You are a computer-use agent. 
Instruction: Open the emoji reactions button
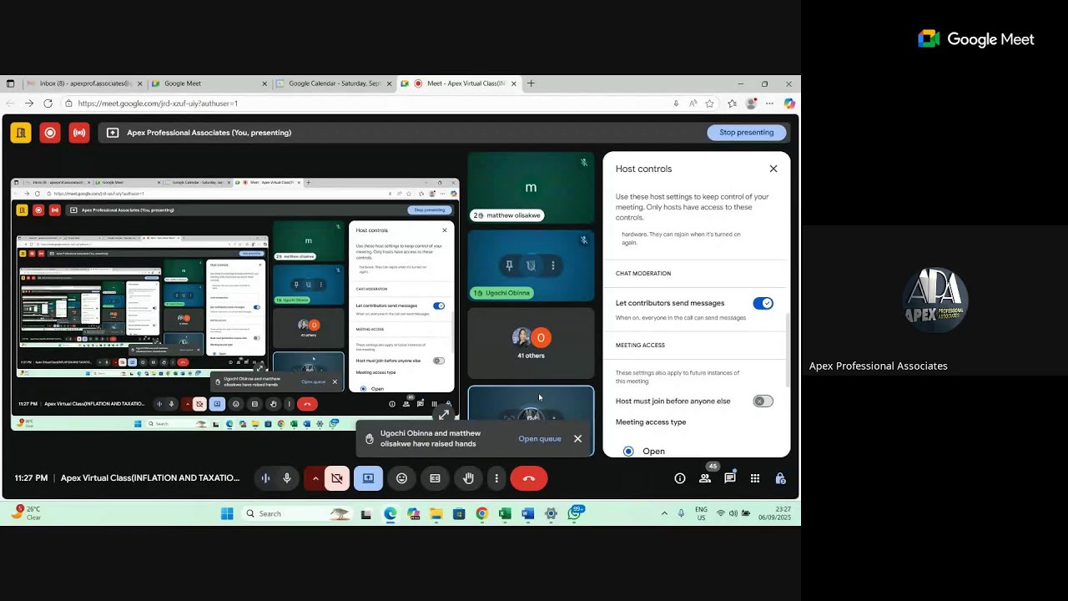tap(401, 478)
